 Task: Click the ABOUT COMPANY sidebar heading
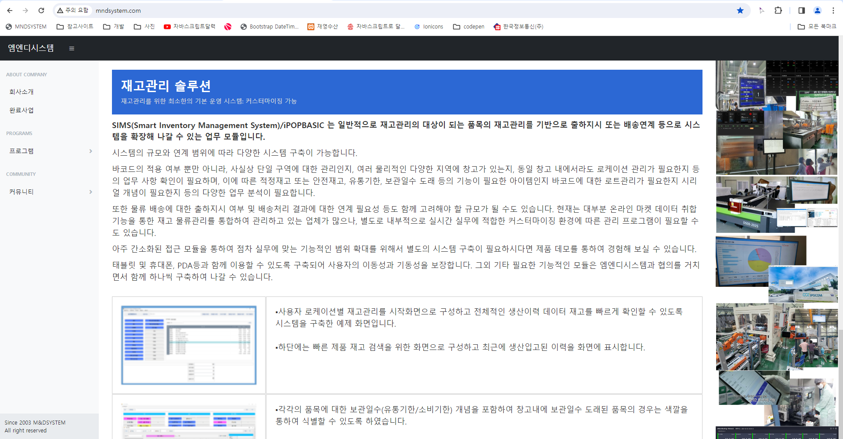(x=26, y=75)
